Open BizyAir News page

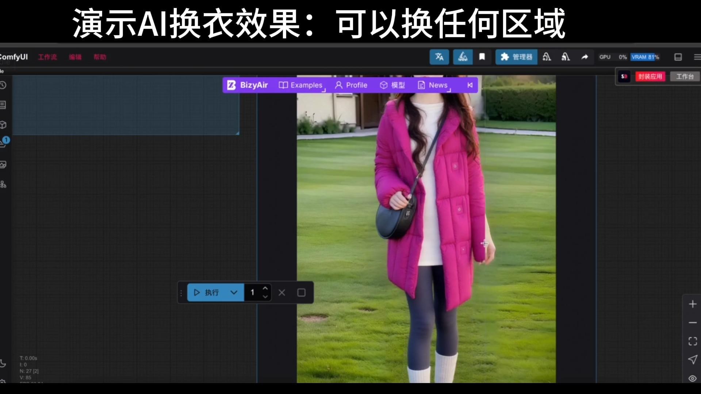point(433,85)
